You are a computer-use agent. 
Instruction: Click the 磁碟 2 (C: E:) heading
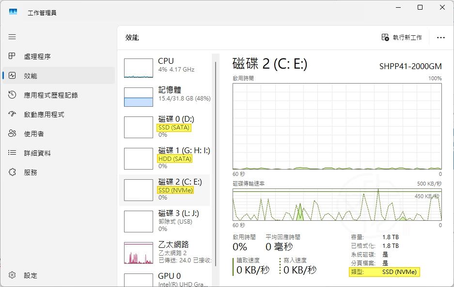tap(269, 64)
